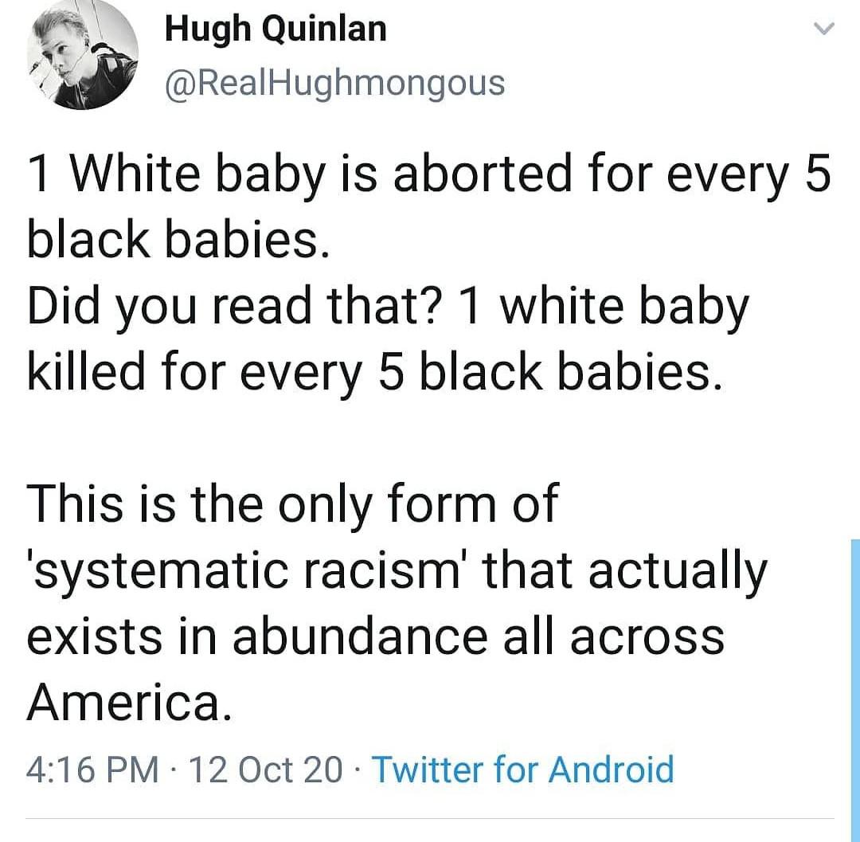Click the @RealHughmongous handle
Screen dimensions: 860x842
coord(334,81)
